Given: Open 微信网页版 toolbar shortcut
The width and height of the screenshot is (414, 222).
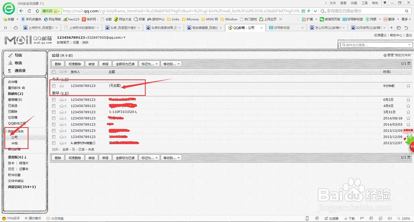Looking at the screenshot, I should pos(330,19).
